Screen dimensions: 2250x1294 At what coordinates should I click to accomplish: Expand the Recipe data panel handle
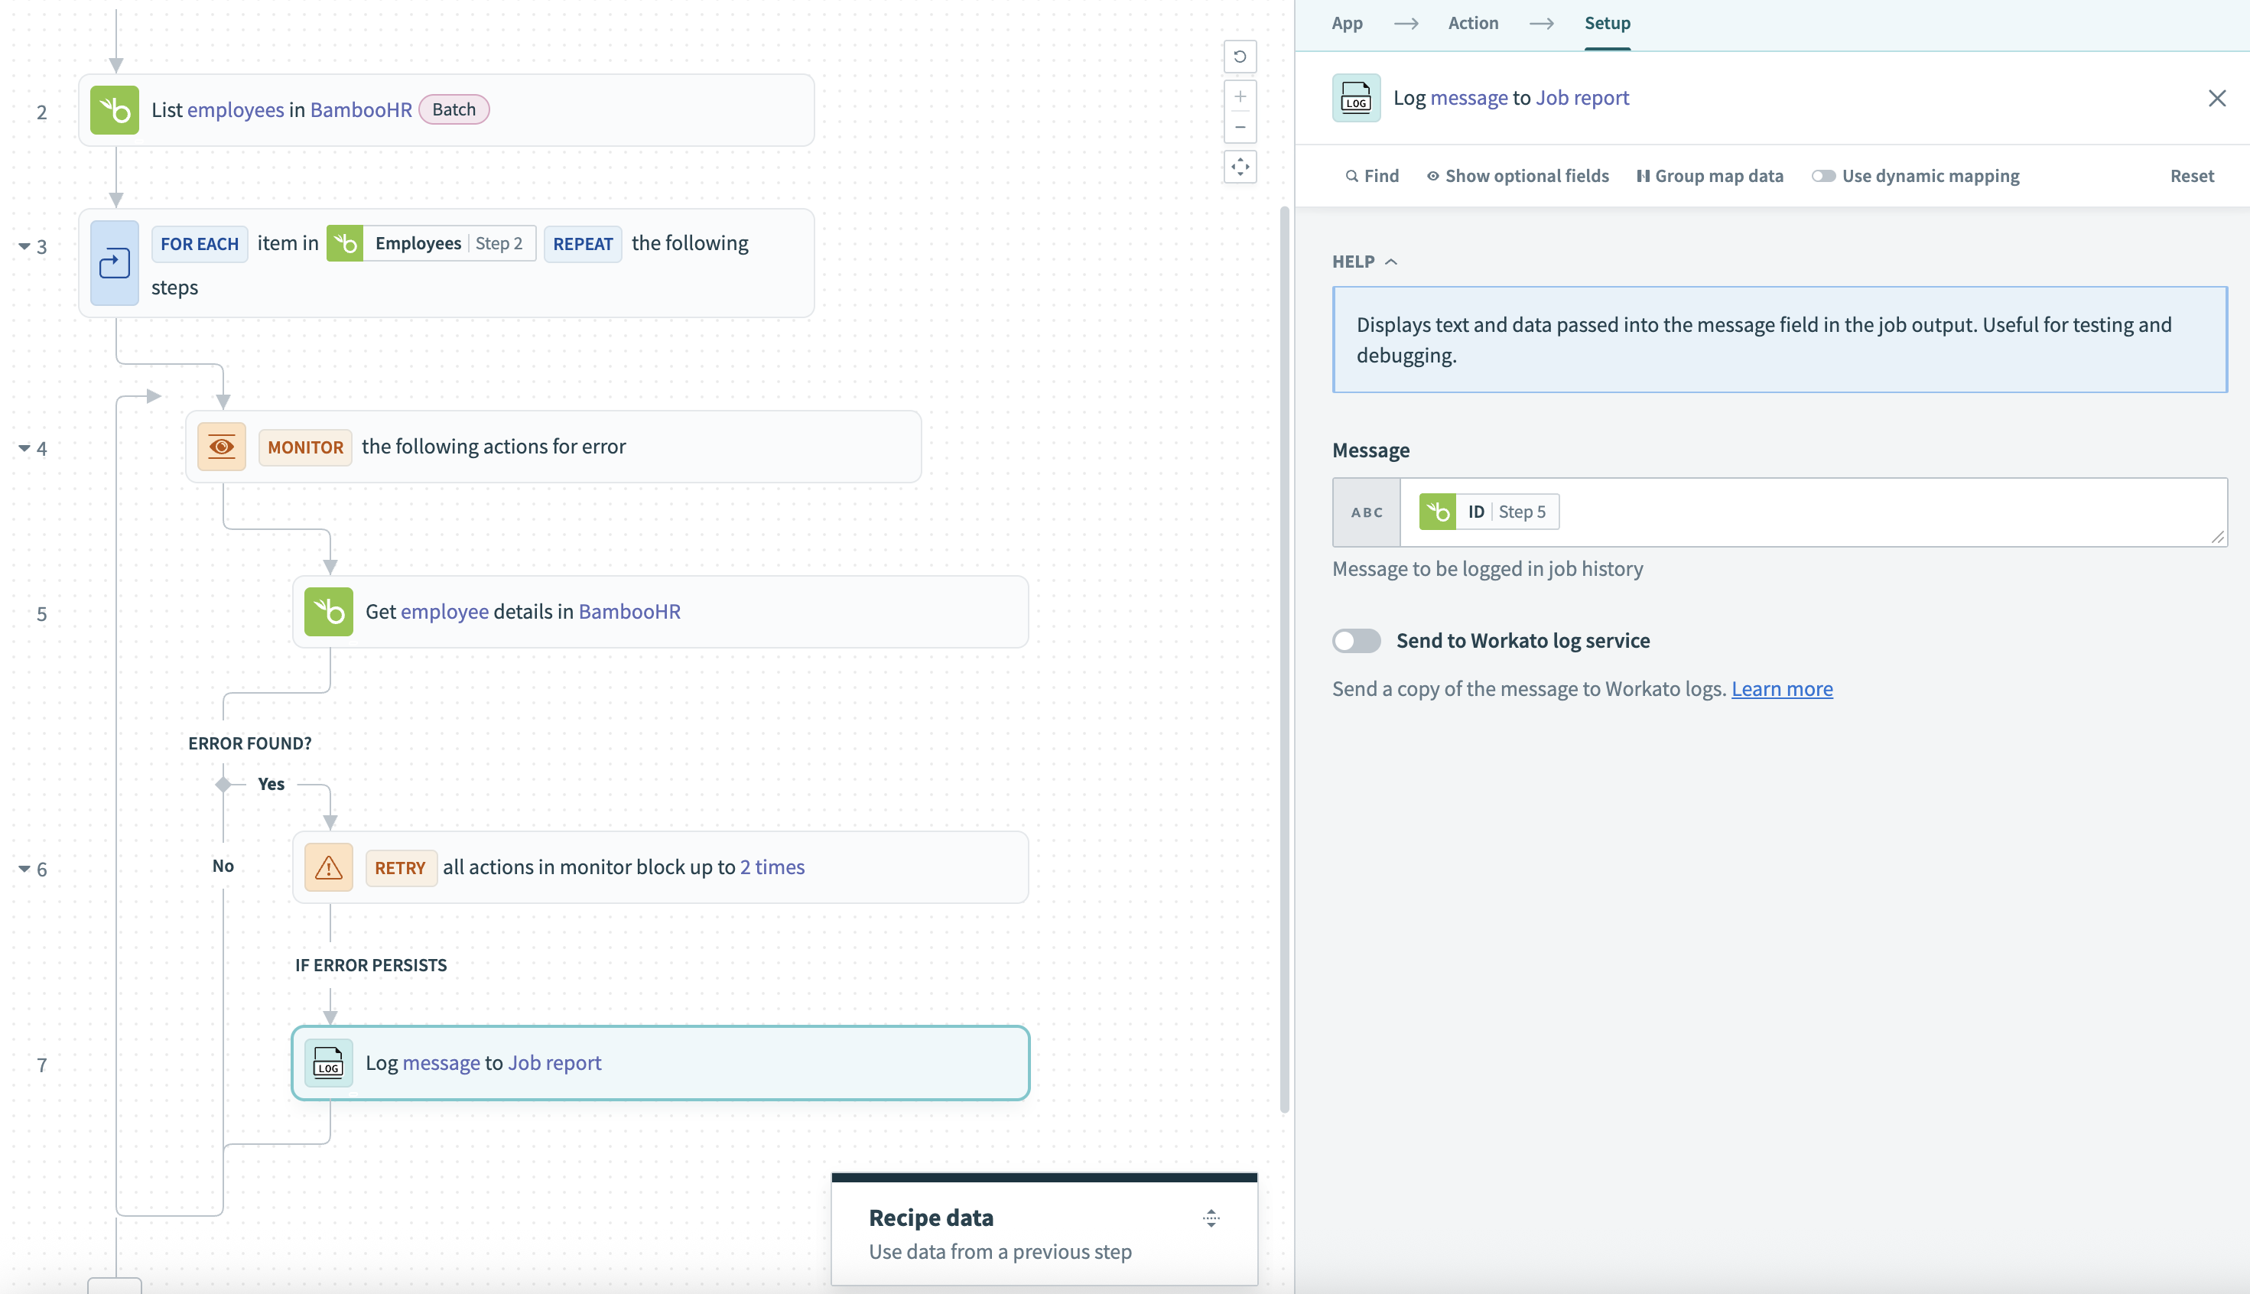coord(1211,1218)
